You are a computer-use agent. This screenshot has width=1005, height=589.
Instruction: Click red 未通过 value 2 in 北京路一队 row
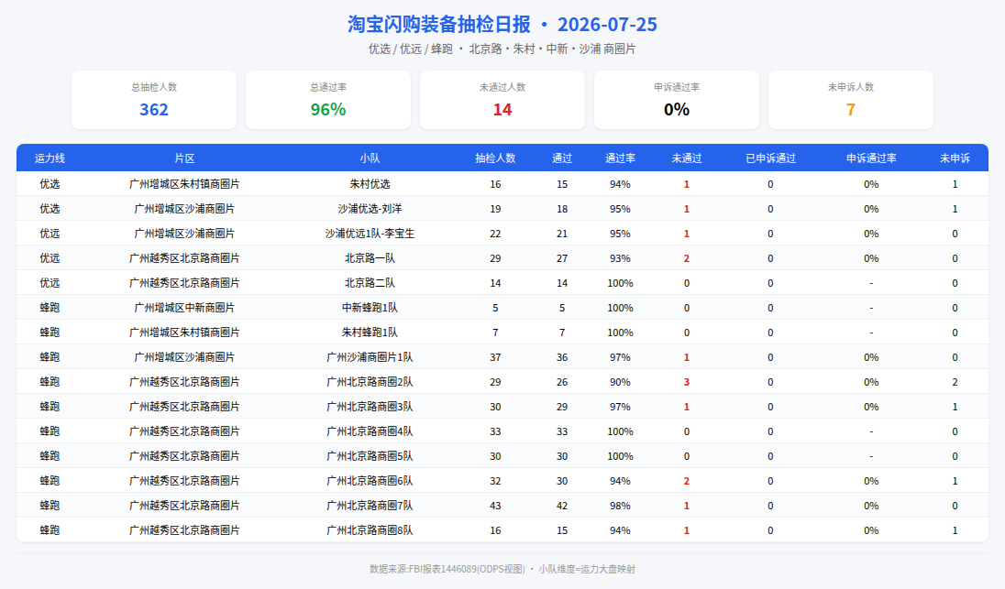point(687,258)
